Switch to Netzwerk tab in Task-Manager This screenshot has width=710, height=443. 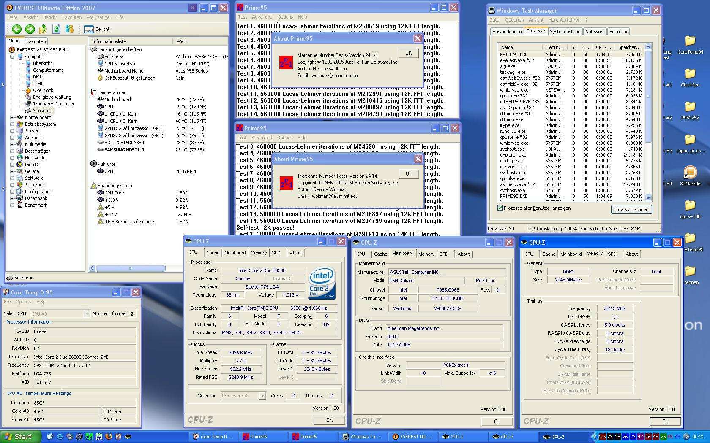point(595,32)
